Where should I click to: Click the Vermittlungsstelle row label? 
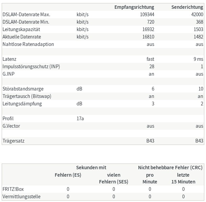pyautogui.click(x=21, y=197)
